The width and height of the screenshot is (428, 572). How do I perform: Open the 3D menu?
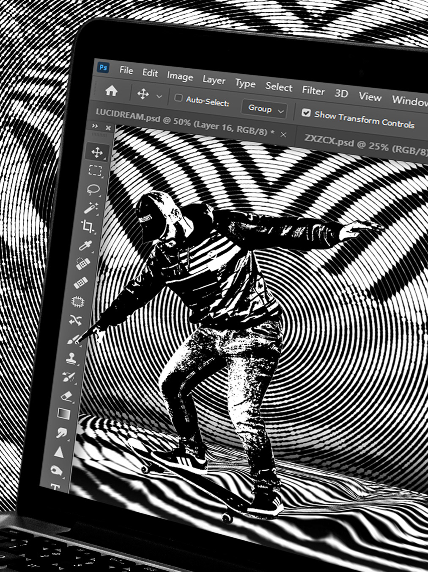341,94
